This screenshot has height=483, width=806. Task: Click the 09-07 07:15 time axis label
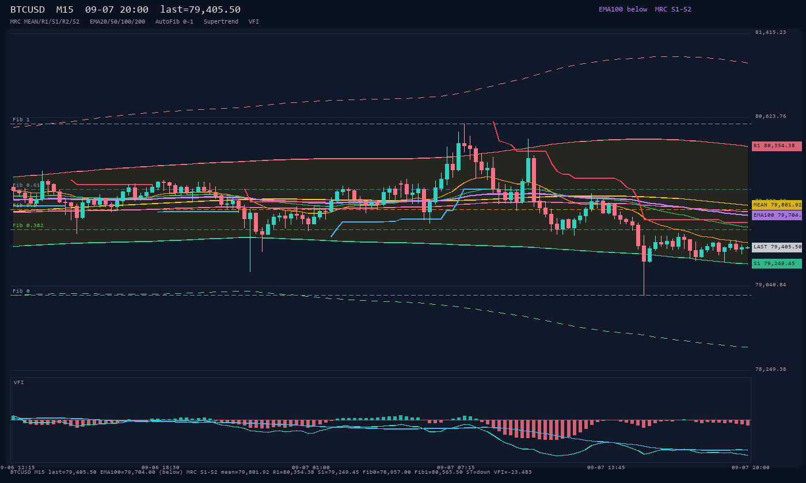point(456,467)
